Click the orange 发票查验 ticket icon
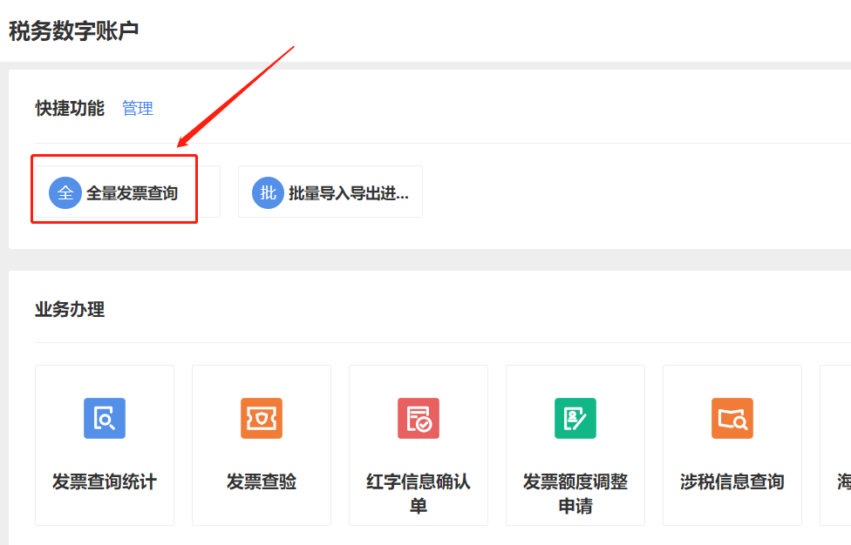 (262, 418)
